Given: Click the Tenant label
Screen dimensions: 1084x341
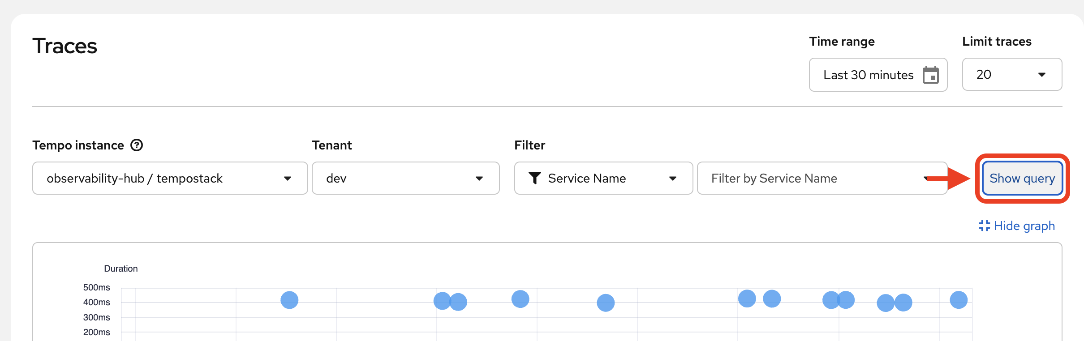Looking at the screenshot, I should [332, 145].
